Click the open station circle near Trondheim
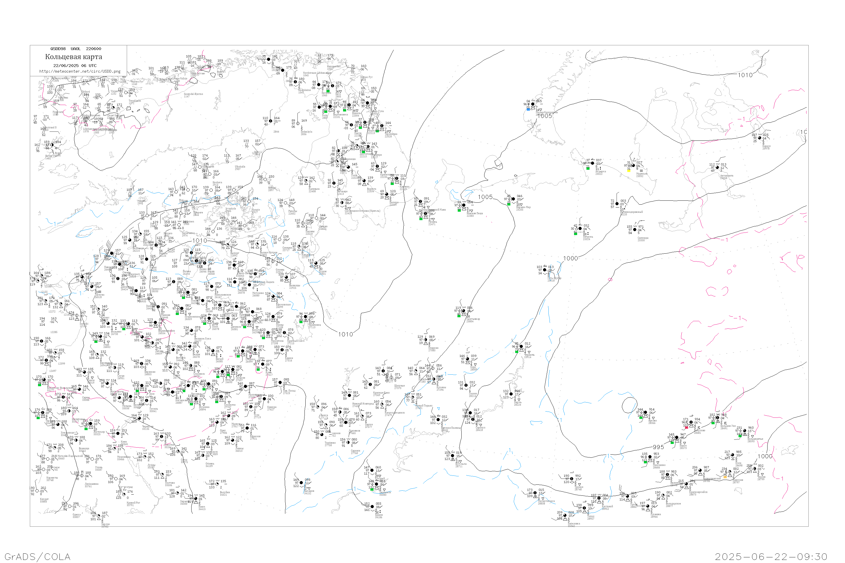Image resolution: width=845 pixels, height=563 pixels. click(126, 92)
